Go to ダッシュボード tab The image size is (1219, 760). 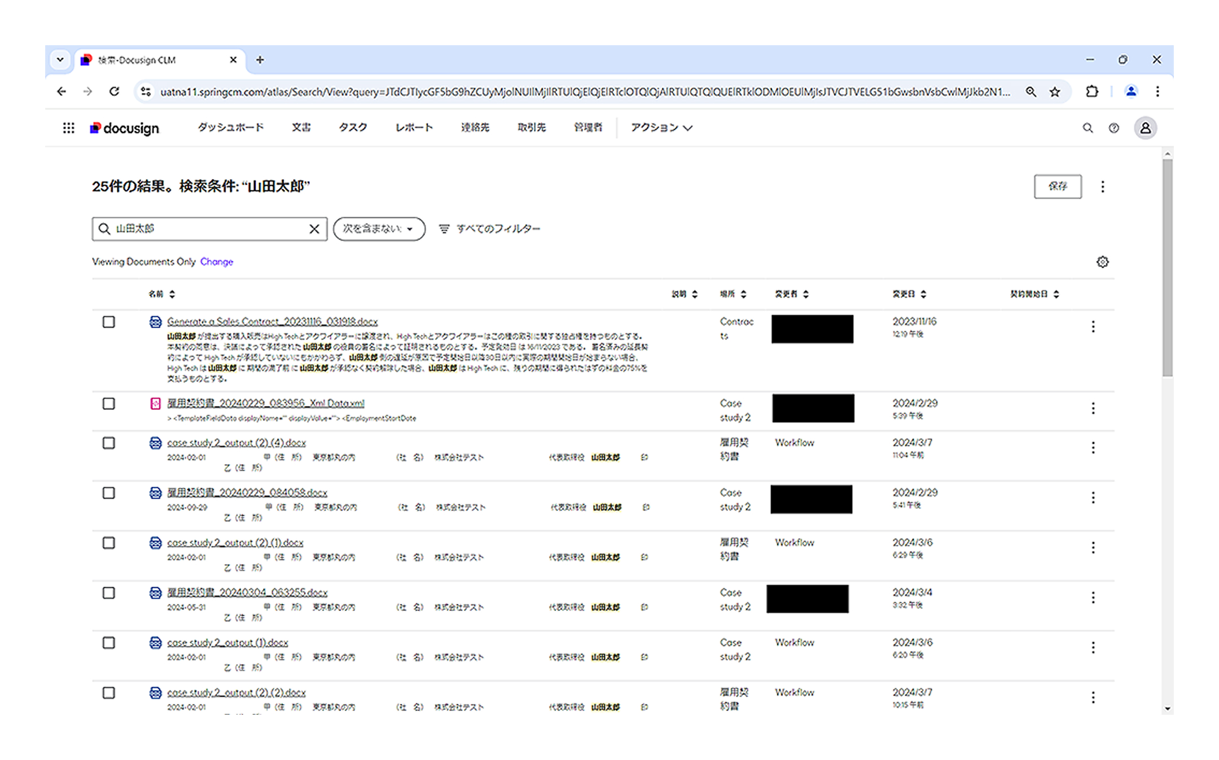[x=230, y=128]
